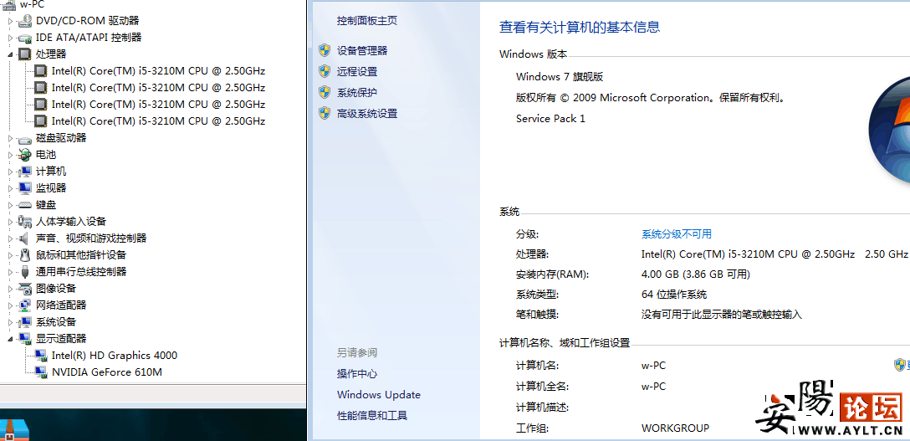Click the 系统设备 icon
910x441 pixels.
tap(25, 322)
